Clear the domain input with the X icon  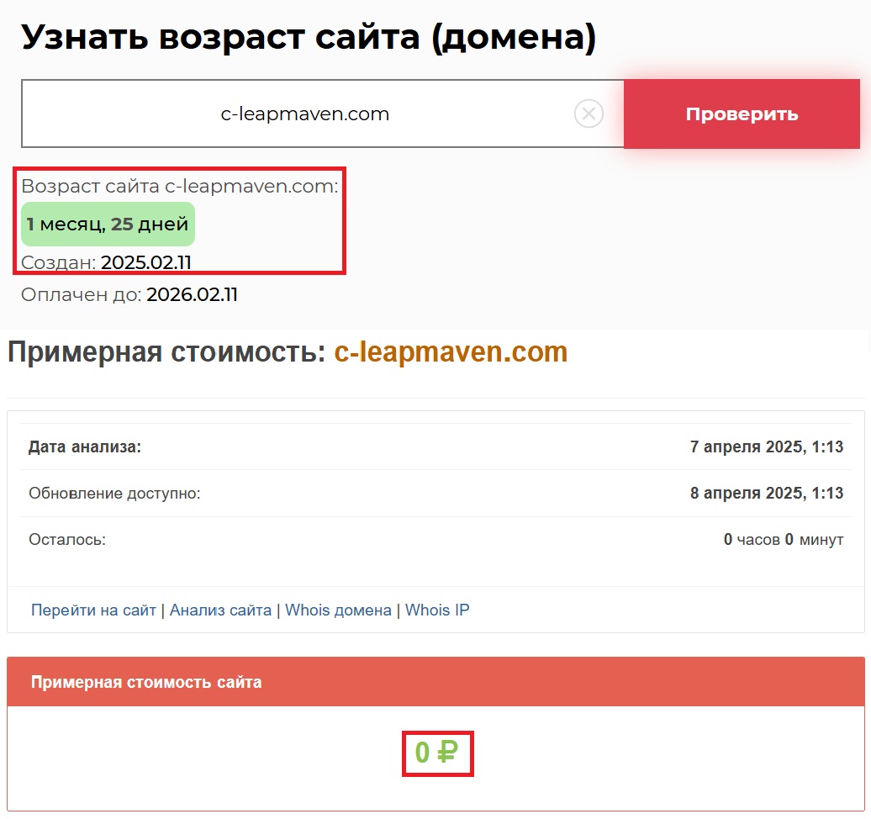pos(589,114)
